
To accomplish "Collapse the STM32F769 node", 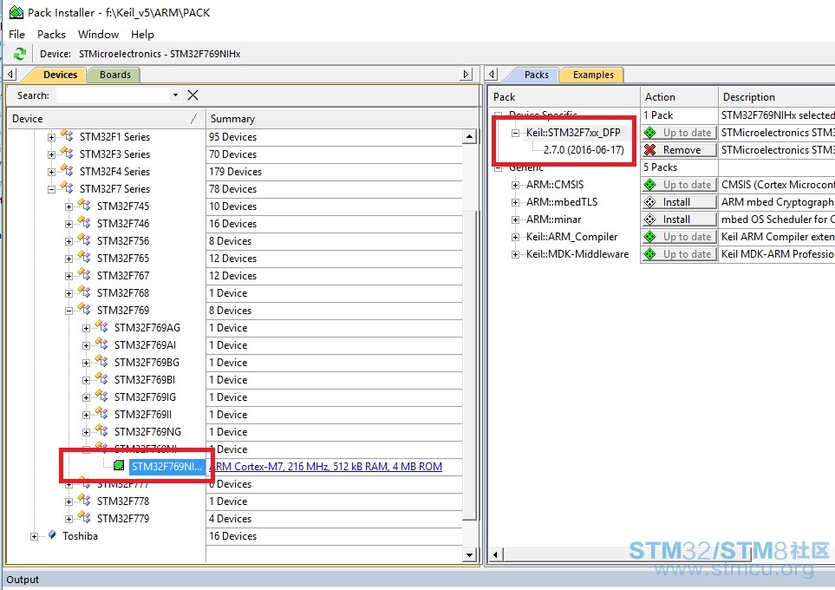I will (x=68, y=311).
